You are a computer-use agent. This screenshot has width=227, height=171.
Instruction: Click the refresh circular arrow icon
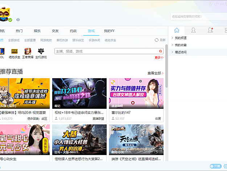[157, 40]
